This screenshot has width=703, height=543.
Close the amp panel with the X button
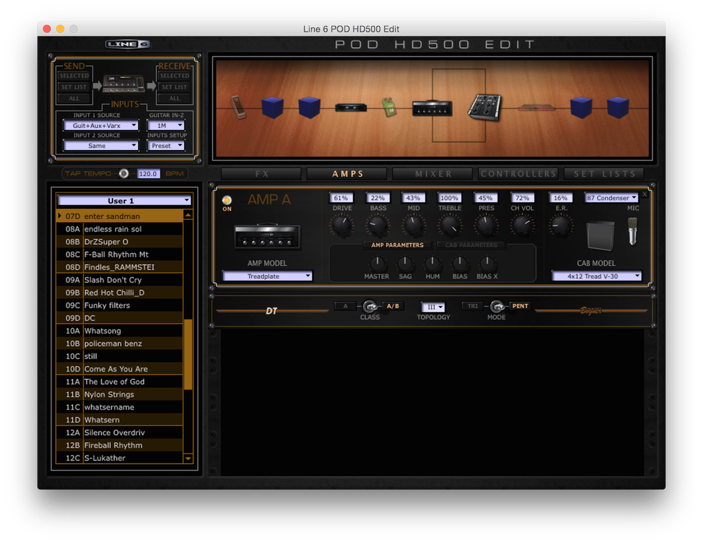pos(645,194)
